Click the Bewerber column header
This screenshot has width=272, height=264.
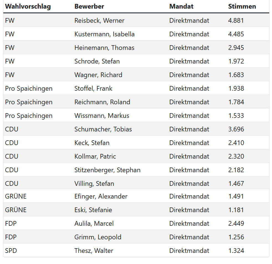(x=89, y=6)
